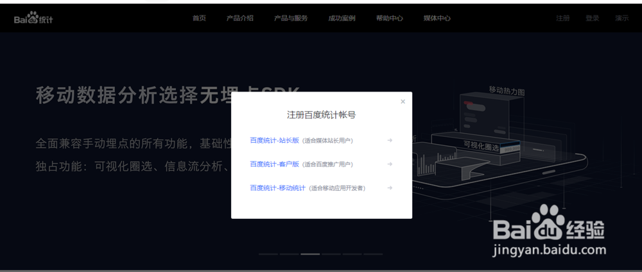Click banner headline 移动数据分析选择无埋点SDK

pyautogui.click(x=168, y=95)
